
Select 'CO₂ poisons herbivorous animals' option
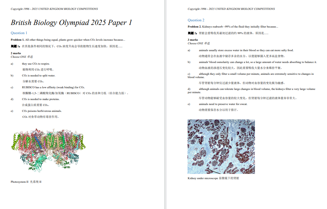tap(42, 111)
